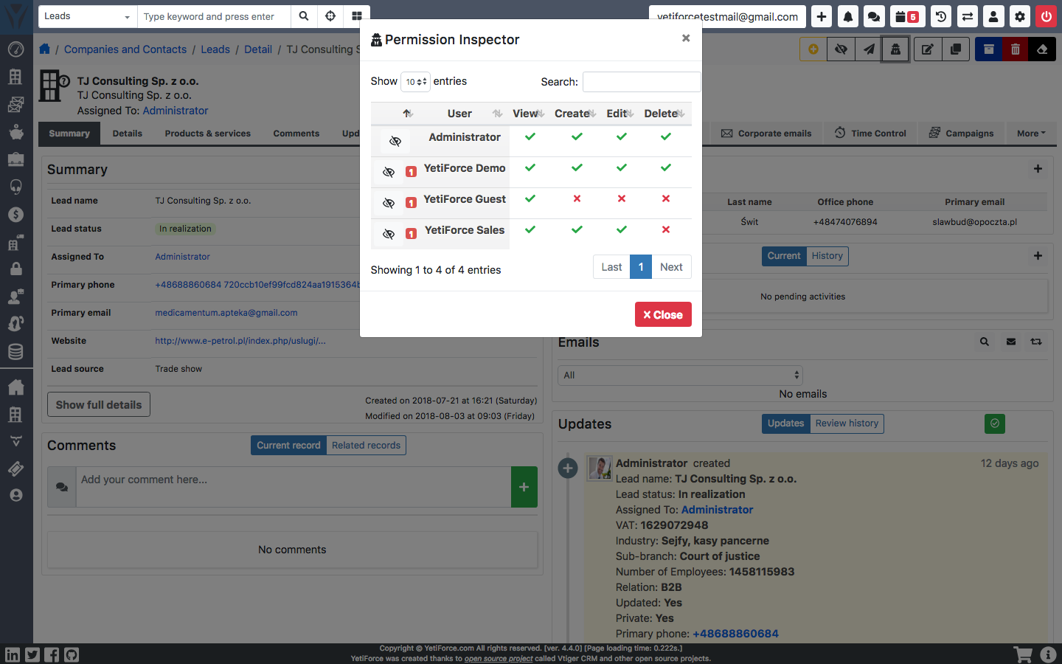Click the paper plane send icon
This screenshot has width=1062, height=664.
869,49
